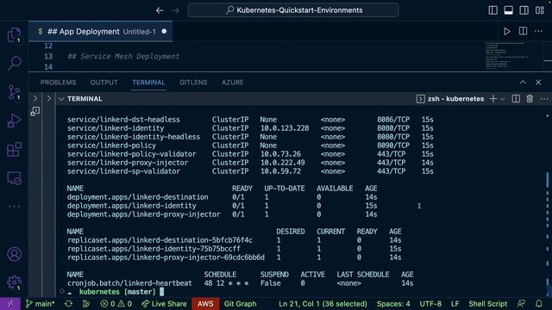Switch to the TERMINAL panel tab
The height and width of the screenshot is (310, 552).
[x=148, y=83]
